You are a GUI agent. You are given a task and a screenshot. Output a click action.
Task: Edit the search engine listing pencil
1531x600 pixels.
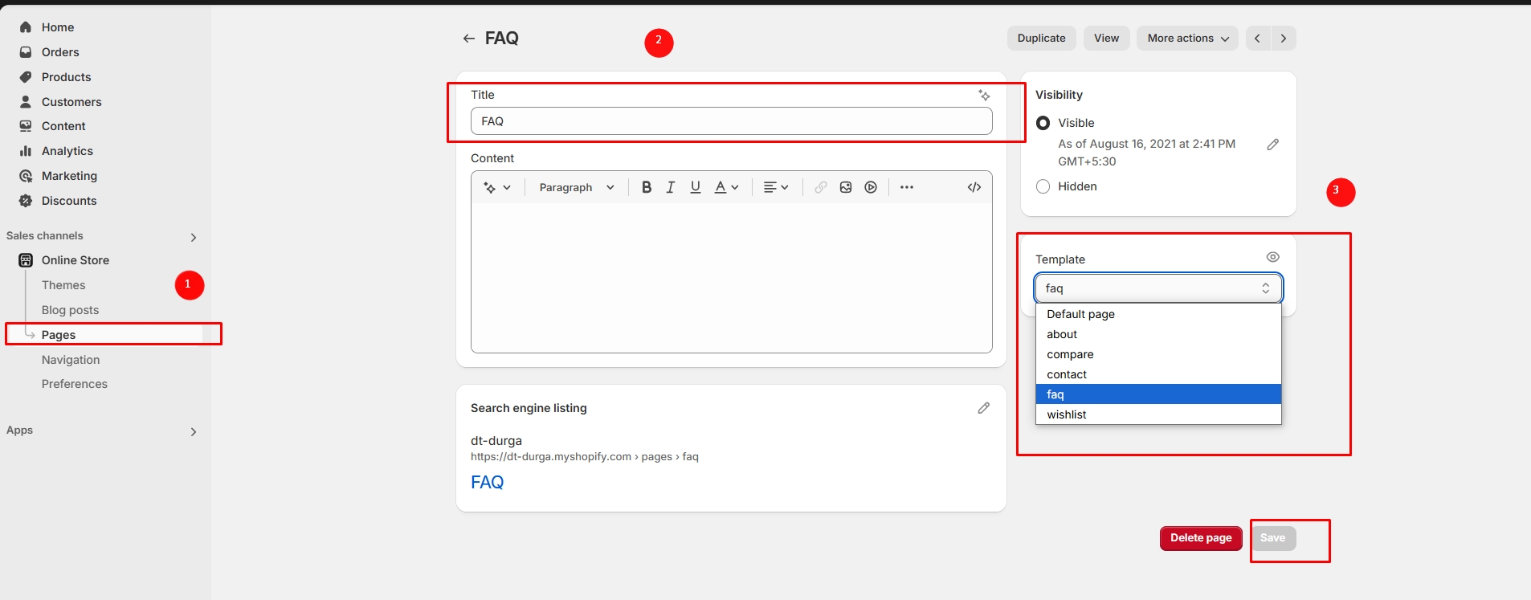click(983, 408)
